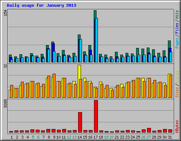
Task: Click the day 29 x-axis label
Action: pos(159,137)
